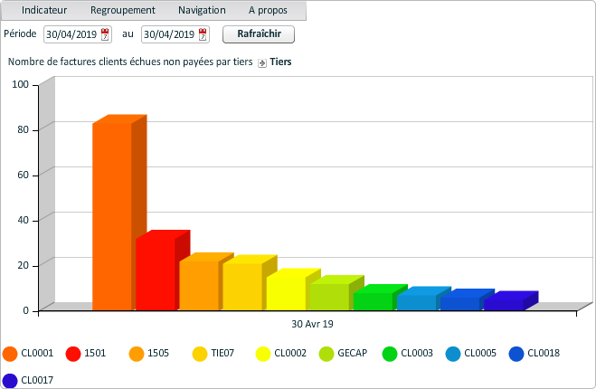This screenshot has width=596, height=389.
Task: Click the yellow CL0002 legend swatch
Action: tap(263, 354)
